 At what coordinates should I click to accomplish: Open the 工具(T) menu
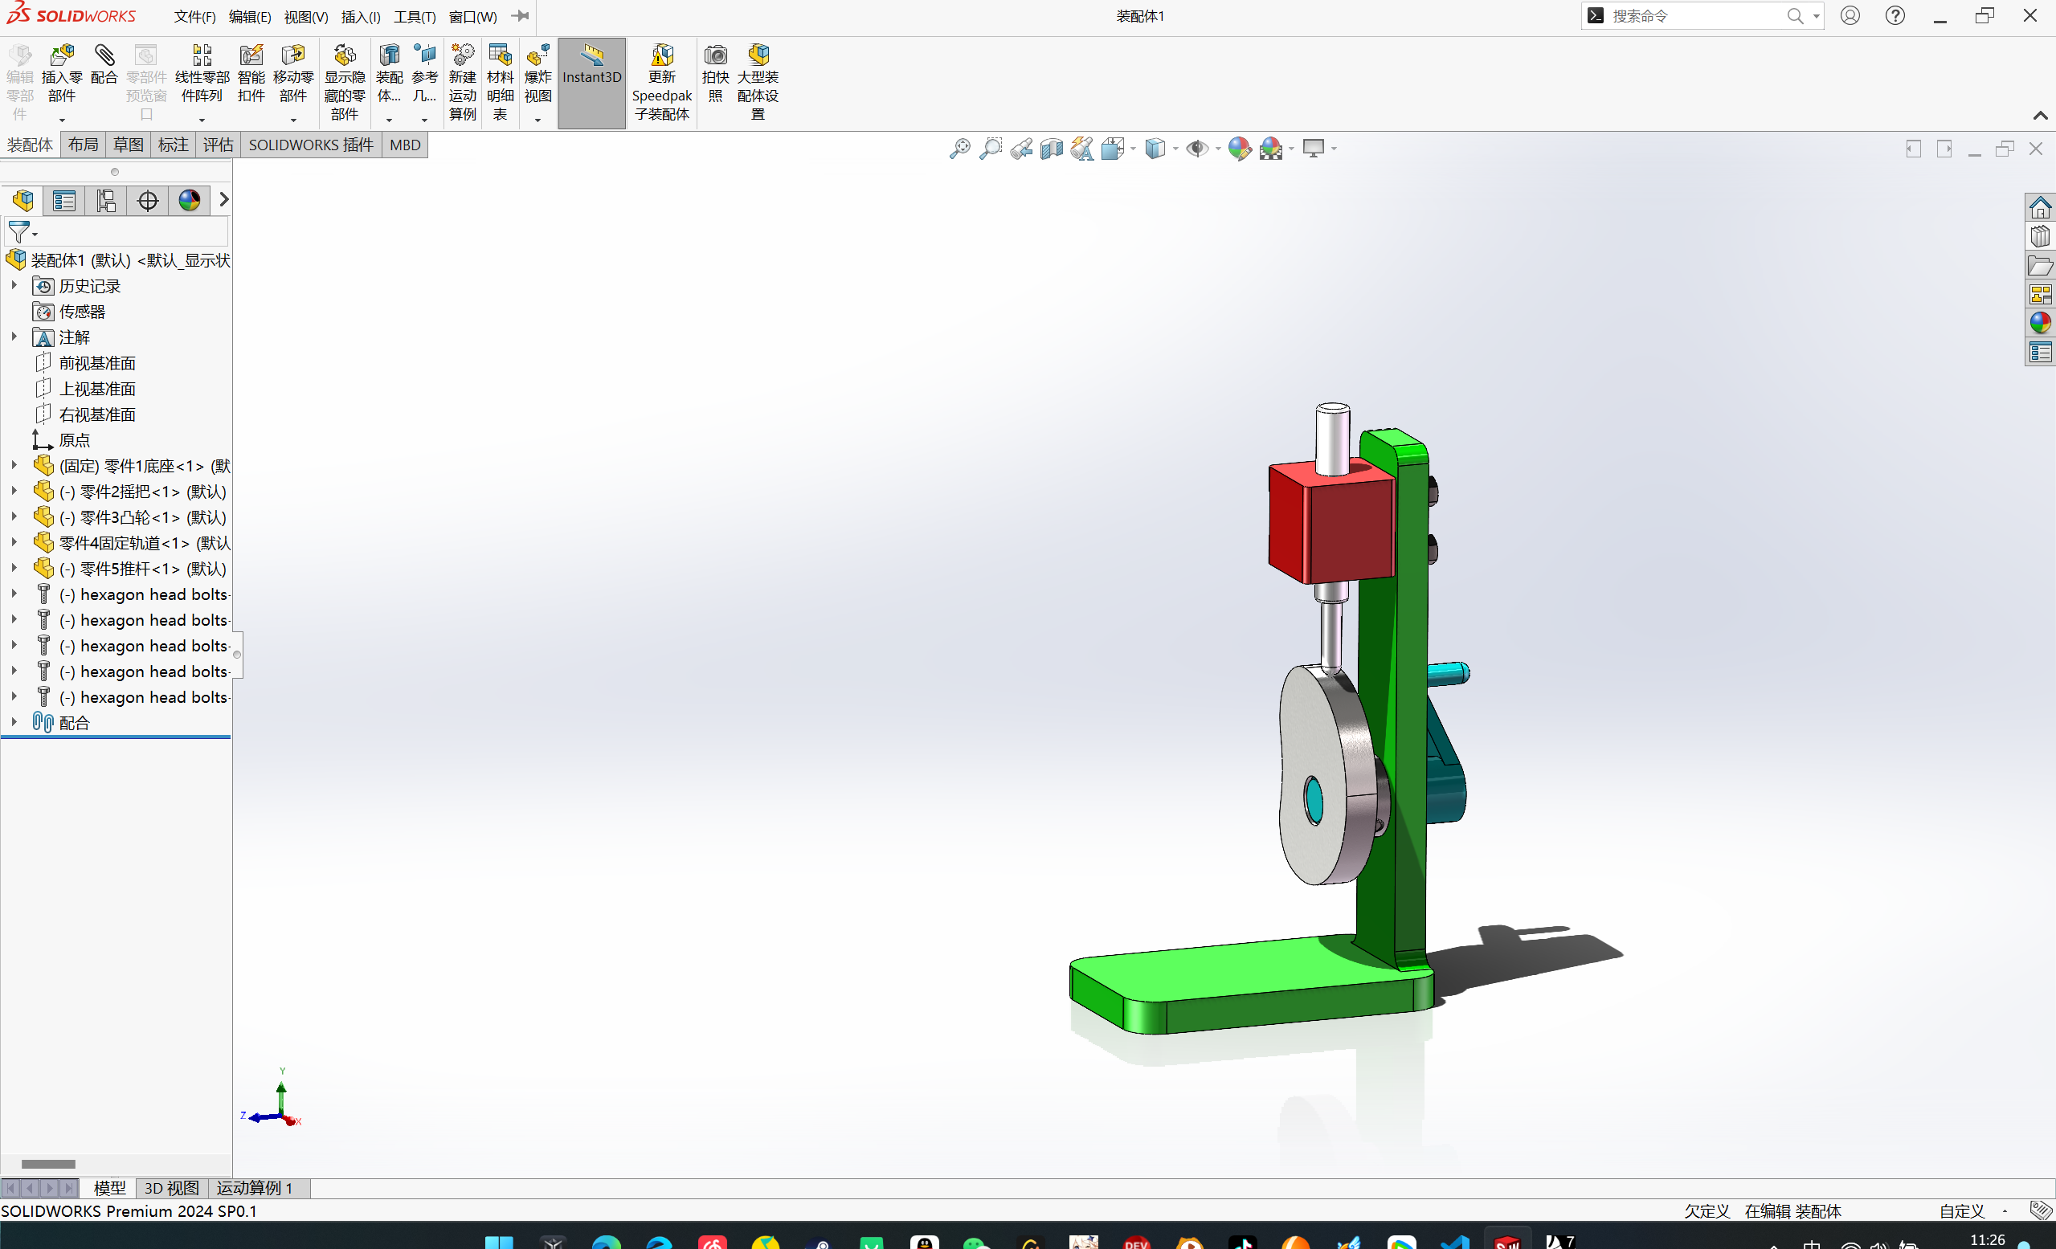pyautogui.click(x=415, y=17)
